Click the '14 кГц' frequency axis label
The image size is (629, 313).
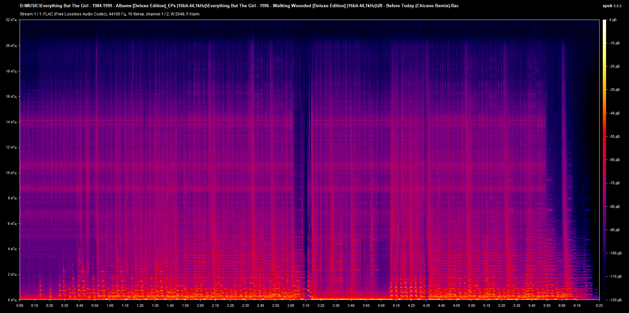point(11,122)
